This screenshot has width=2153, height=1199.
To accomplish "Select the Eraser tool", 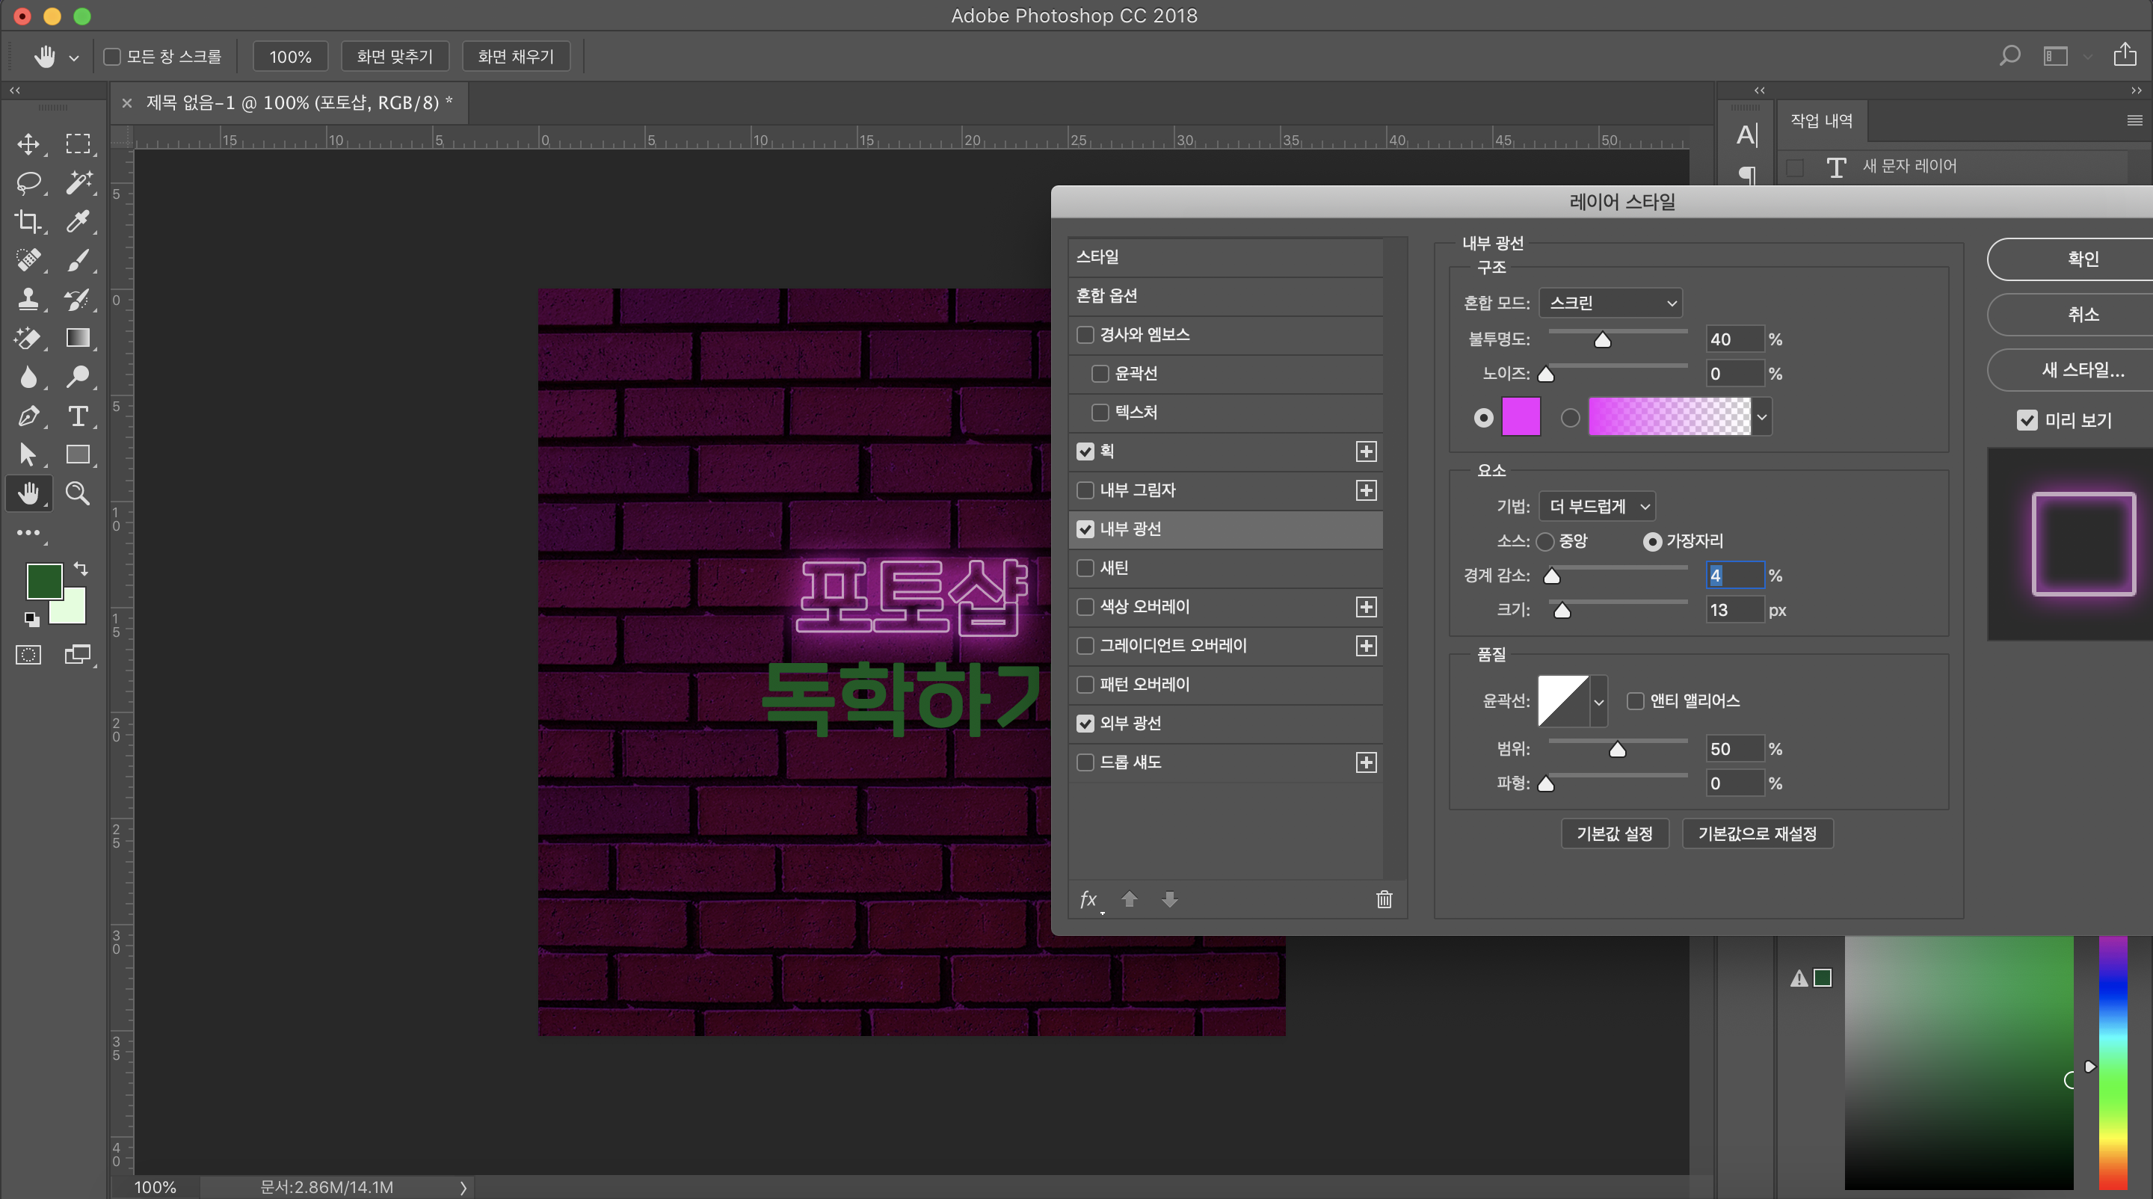I will click(x=28, y=338).
